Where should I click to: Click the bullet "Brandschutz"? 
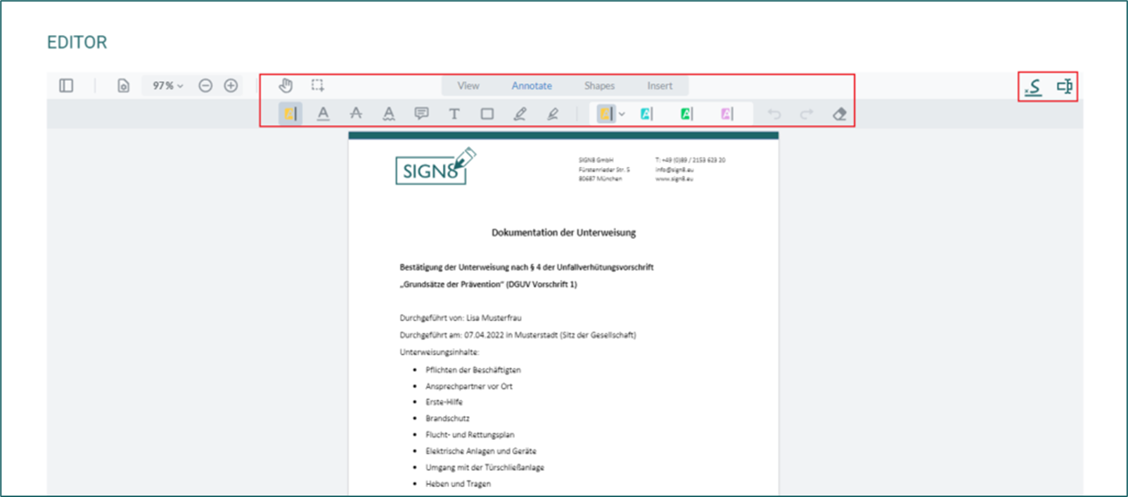coord(447,418)
